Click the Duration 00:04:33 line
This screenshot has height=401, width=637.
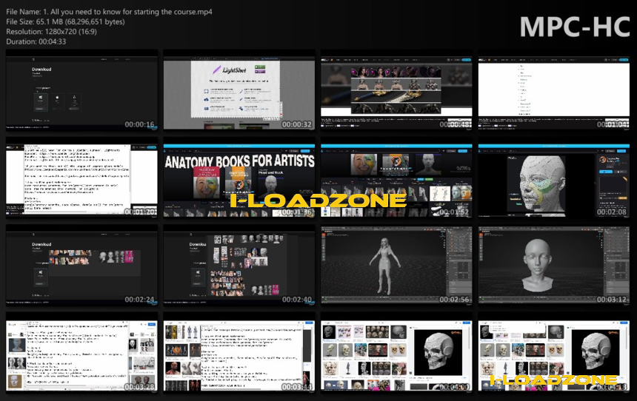(36, 41)
